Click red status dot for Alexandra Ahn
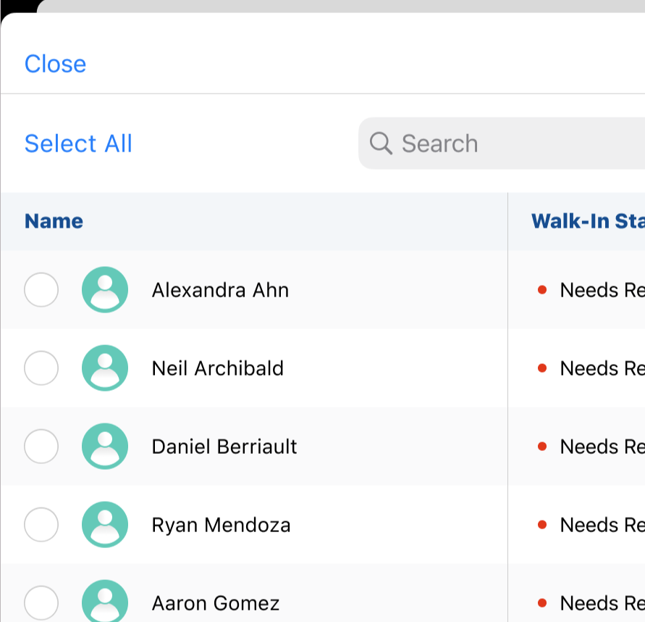Image resolution: width=645 pixels, height=622 pixels. 541,290
